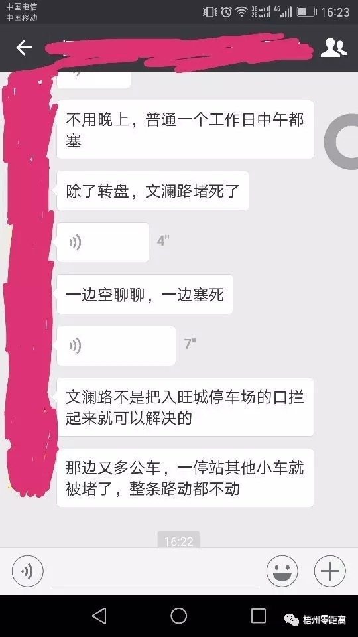This screenshot has height=637, width=358.
Task: Play the 4-second voice message
Action: (103, 243)
